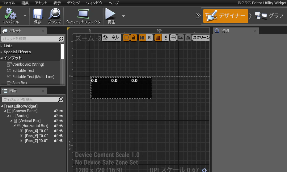Click the Compile (コンパイル) toolbar icon

11,16
